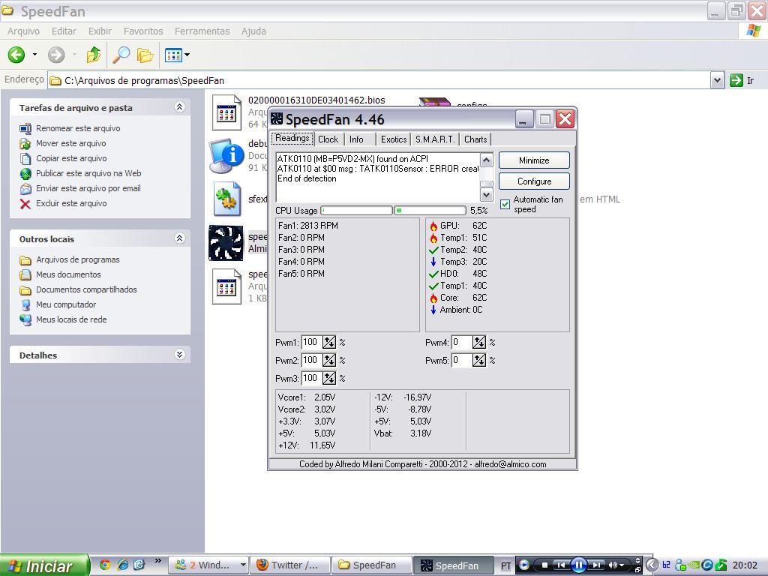Launch Chrome from the quick launch bar

[x=105, y=565]
